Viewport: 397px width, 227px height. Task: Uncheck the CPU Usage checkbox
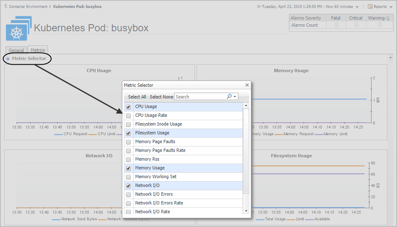point(128,107)
